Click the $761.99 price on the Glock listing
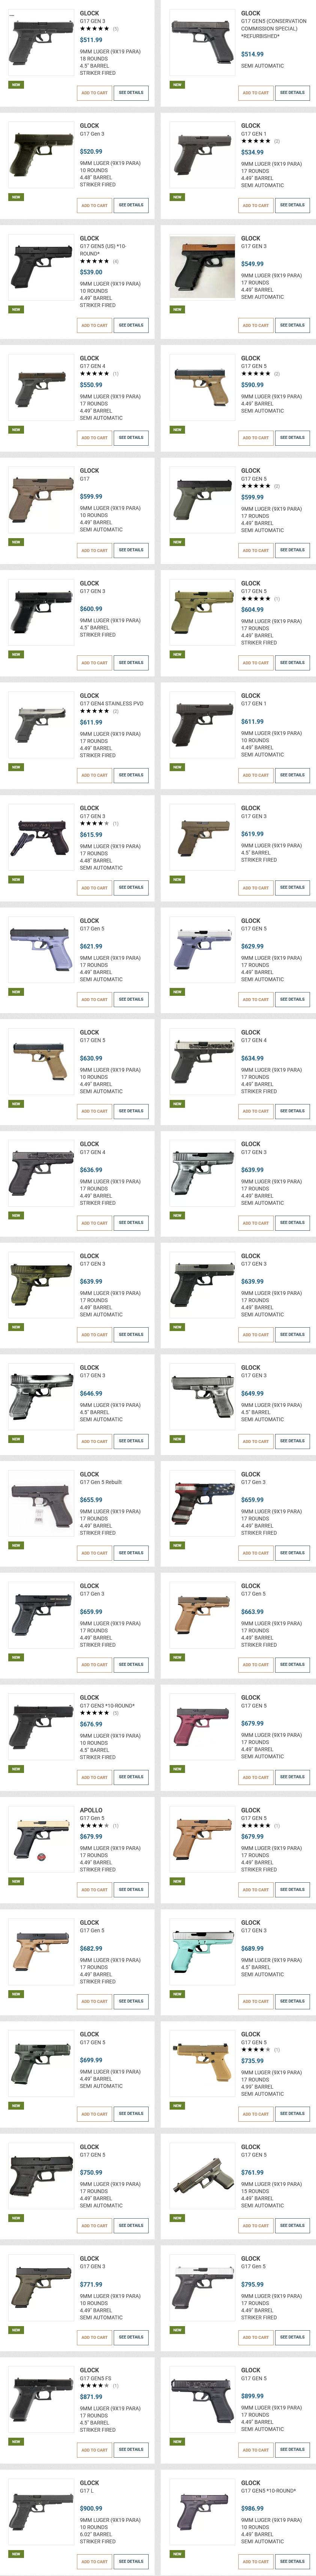 [252, 2172]
